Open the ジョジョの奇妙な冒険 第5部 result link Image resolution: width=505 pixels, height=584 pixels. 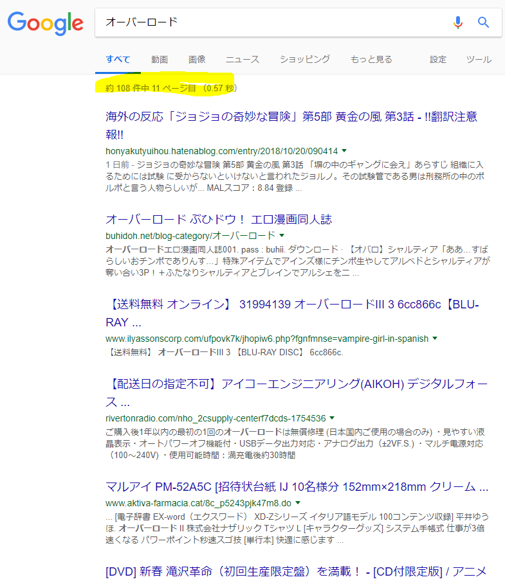[291, 125]
